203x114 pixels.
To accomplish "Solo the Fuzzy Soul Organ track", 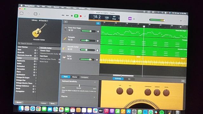I will (72, 30).
